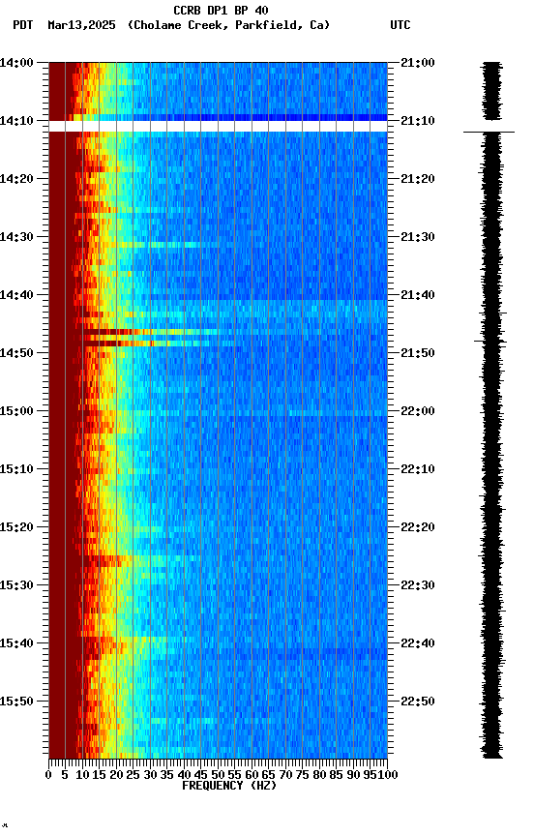534x836 pixels.
Task: Click the '15:00' PDT time label
Action: pos(16,411)
